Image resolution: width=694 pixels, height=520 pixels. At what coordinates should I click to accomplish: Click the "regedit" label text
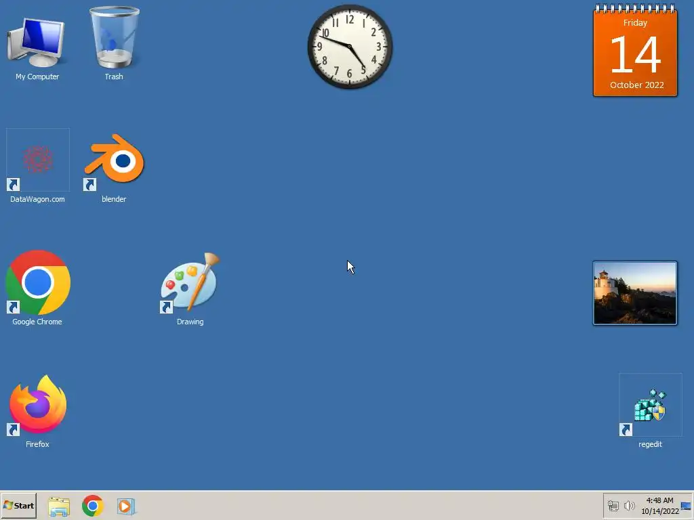pyautogui.click(x=650, y=444)
